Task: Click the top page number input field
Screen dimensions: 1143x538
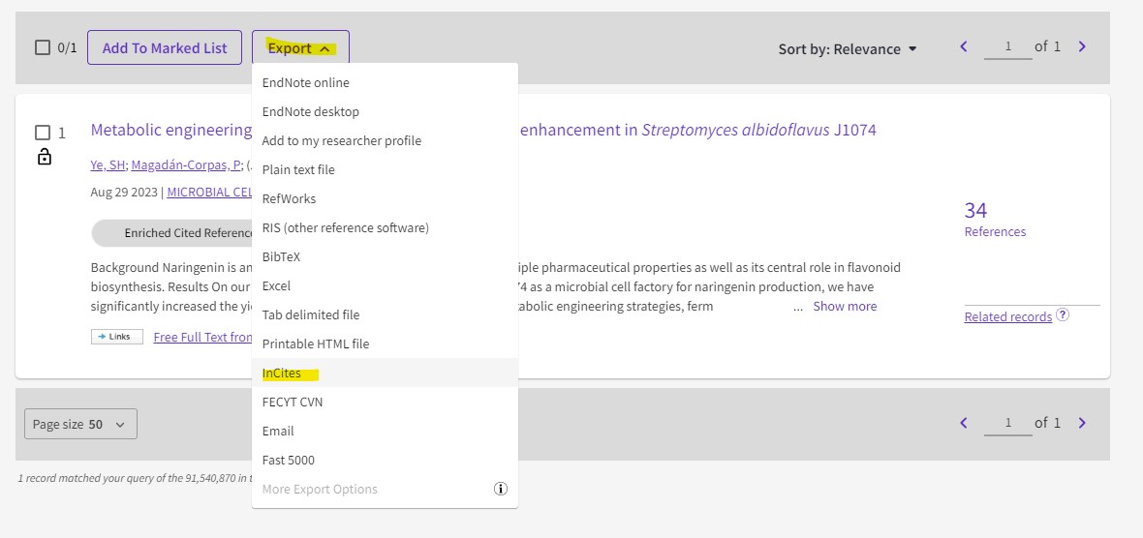Action: click(x=1007, y=46)
